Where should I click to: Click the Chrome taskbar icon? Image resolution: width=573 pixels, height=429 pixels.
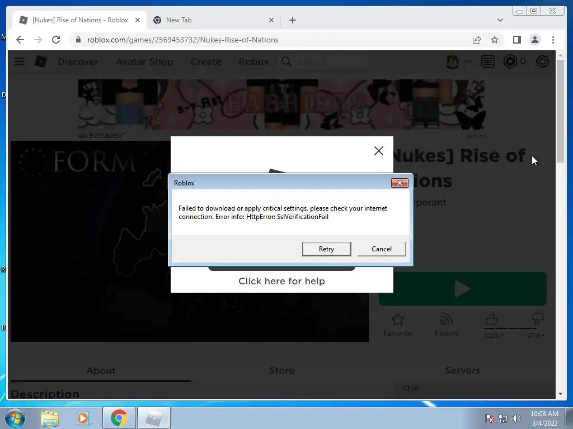119,418
